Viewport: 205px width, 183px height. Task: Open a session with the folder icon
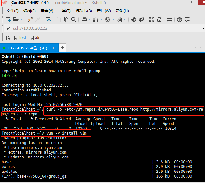point(16,19)
